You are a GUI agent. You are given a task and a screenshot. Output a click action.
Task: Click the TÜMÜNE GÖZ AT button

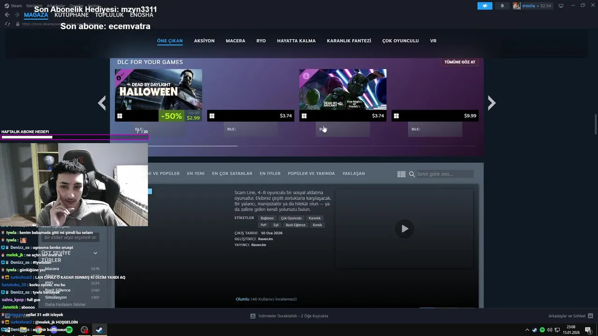(460, 62)
